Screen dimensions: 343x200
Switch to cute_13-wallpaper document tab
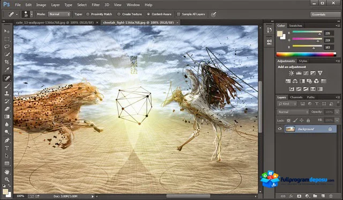(x=55, y=22)
